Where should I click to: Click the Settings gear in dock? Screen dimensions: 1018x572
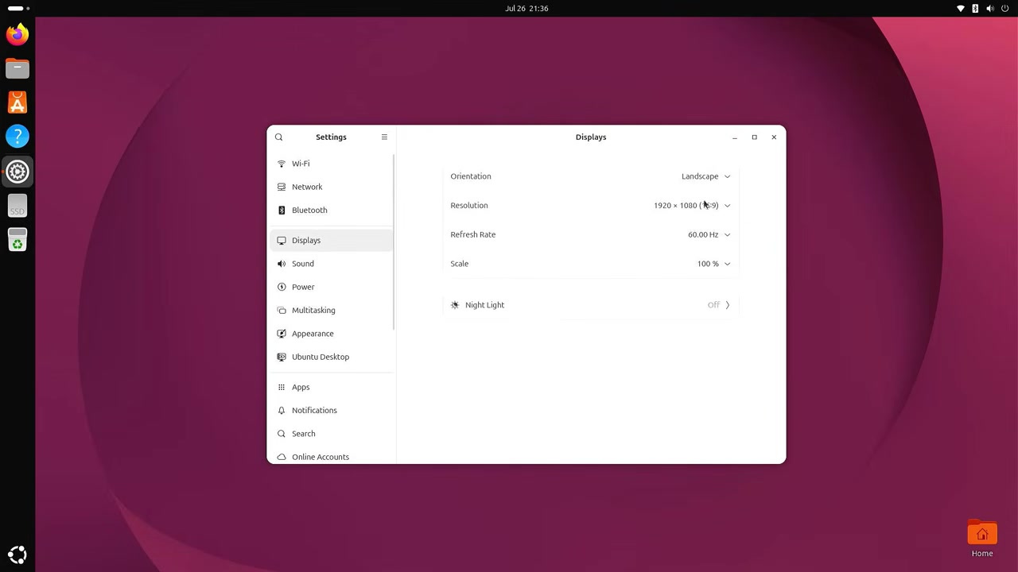click(x=17, y=171)
